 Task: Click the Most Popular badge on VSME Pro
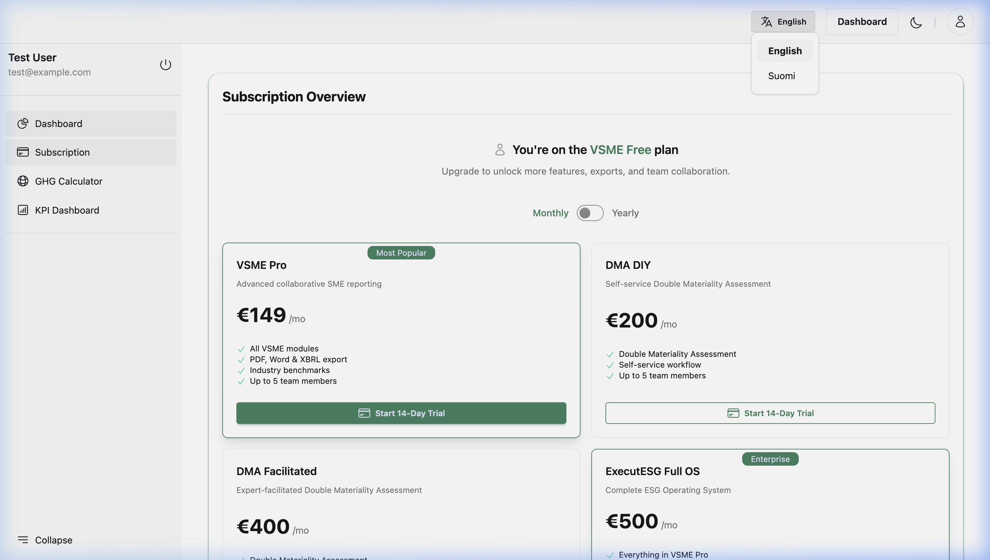(401, 253)
